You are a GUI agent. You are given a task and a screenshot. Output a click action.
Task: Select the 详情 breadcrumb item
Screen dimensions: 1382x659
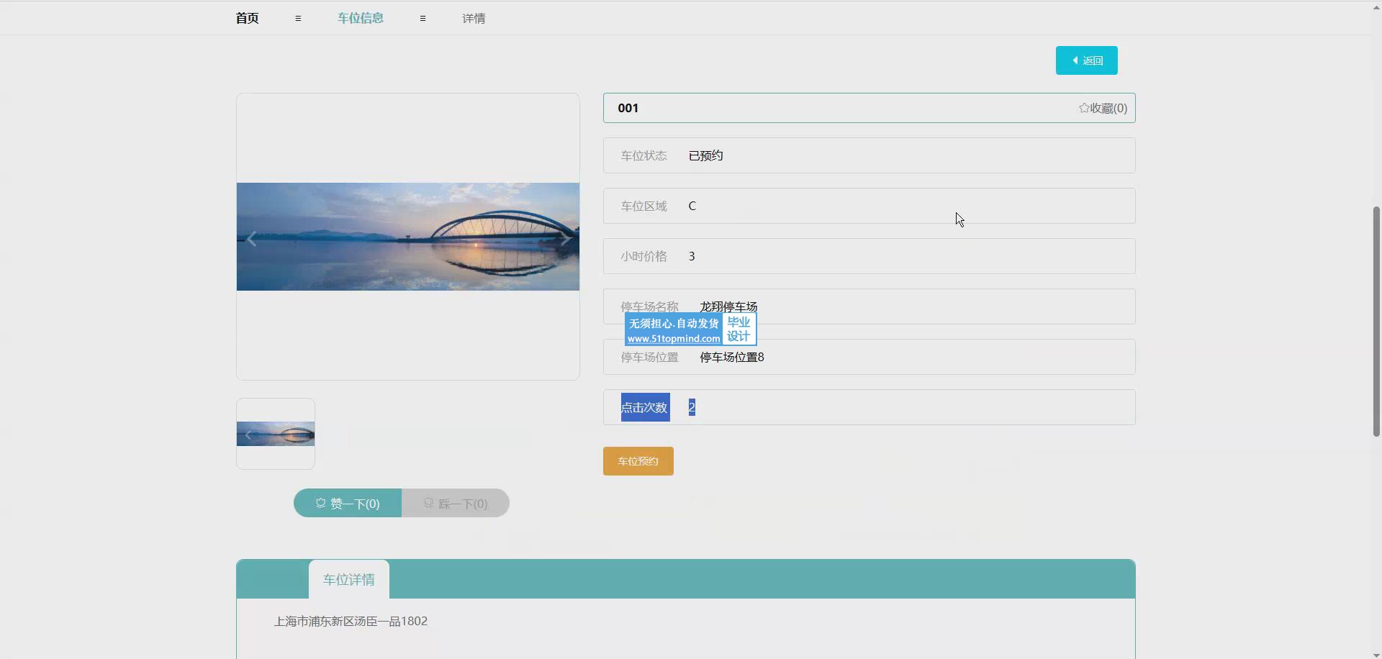(474, 19)
